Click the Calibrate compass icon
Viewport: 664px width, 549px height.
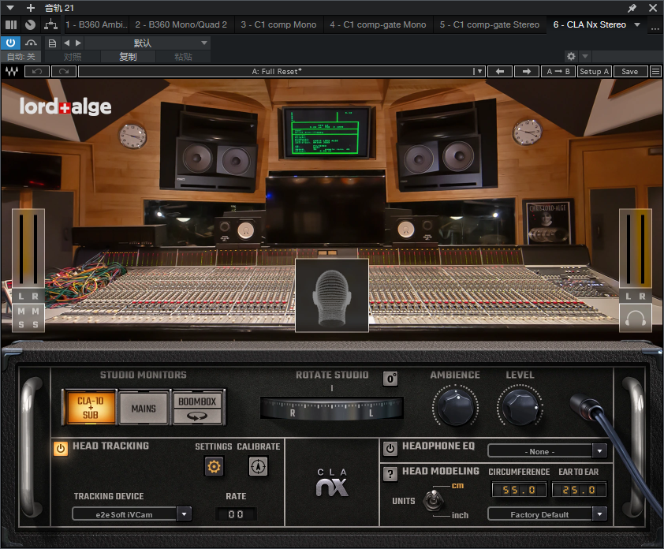[258, 466]
